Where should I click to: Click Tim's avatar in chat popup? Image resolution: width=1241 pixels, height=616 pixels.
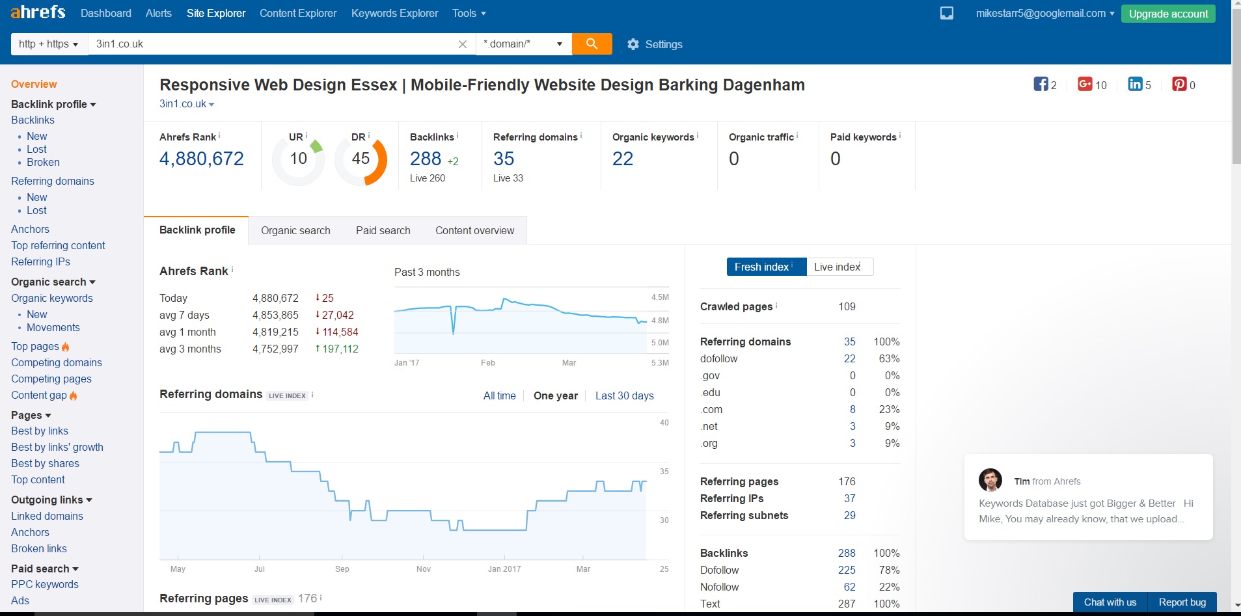(990, 480)
